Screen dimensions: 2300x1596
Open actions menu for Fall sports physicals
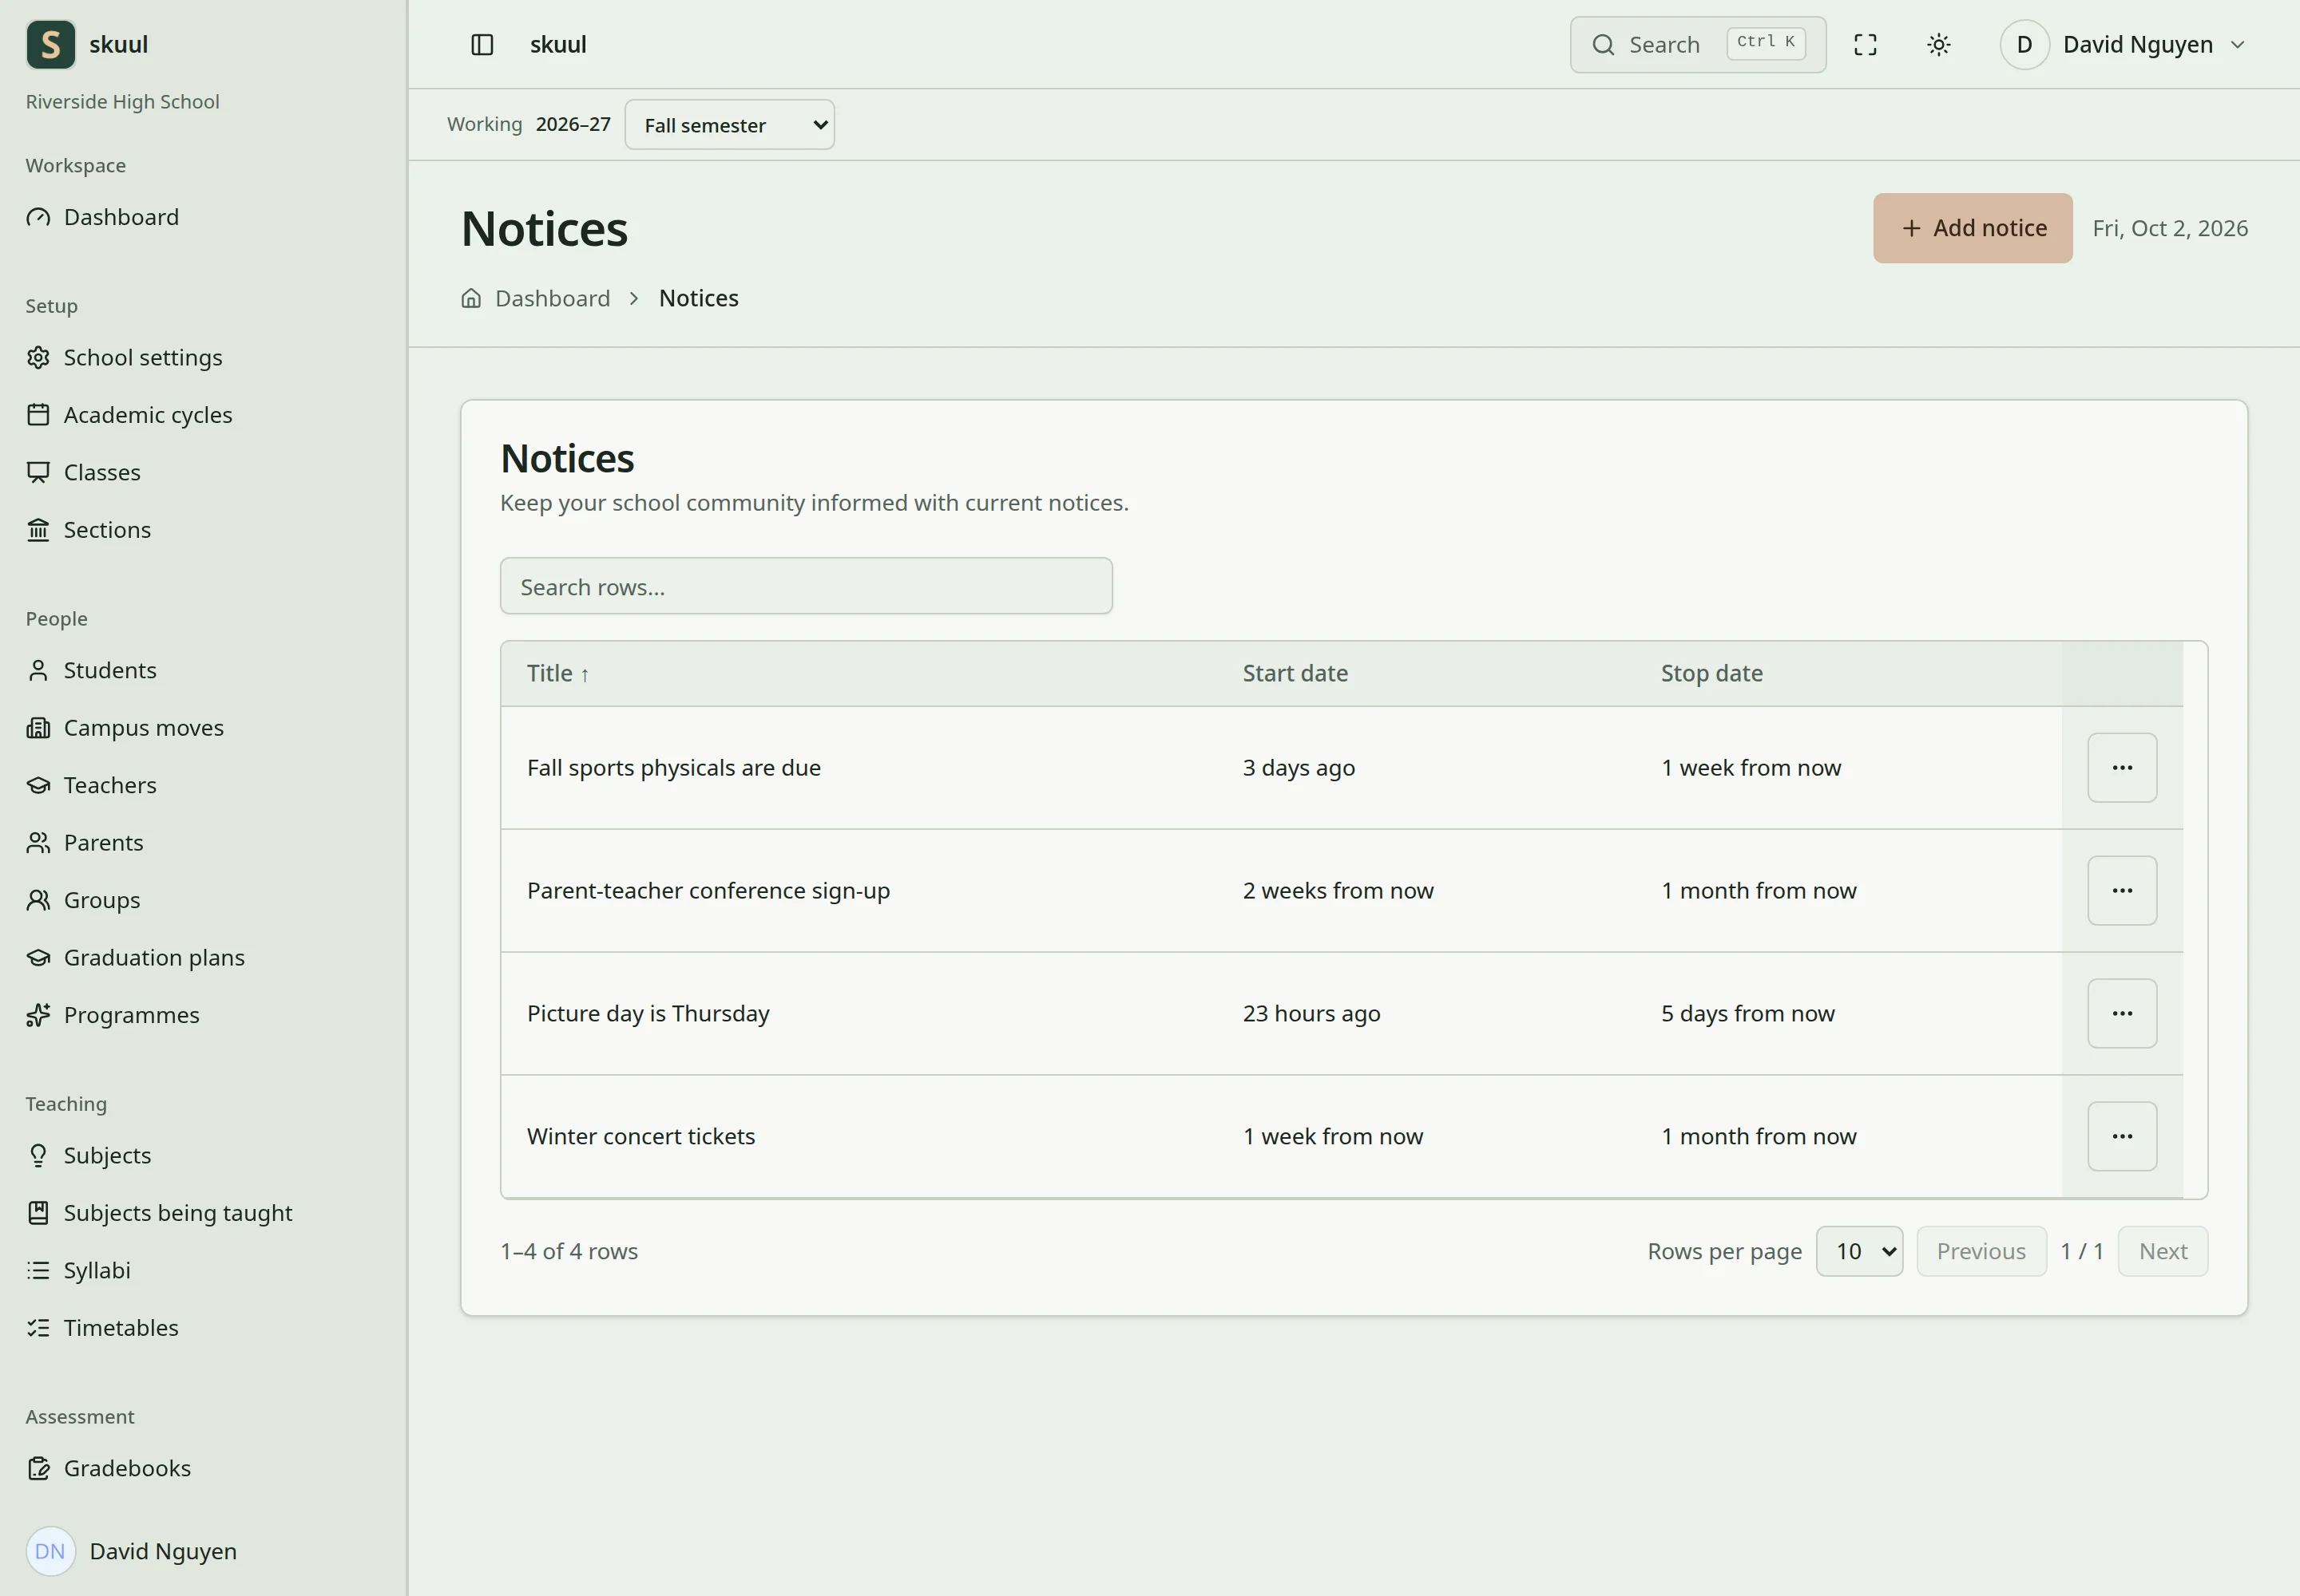point(2122,768)
